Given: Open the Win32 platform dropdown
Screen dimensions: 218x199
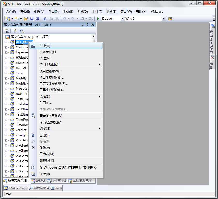Looking at the screenshot, I should click(164, 19).
